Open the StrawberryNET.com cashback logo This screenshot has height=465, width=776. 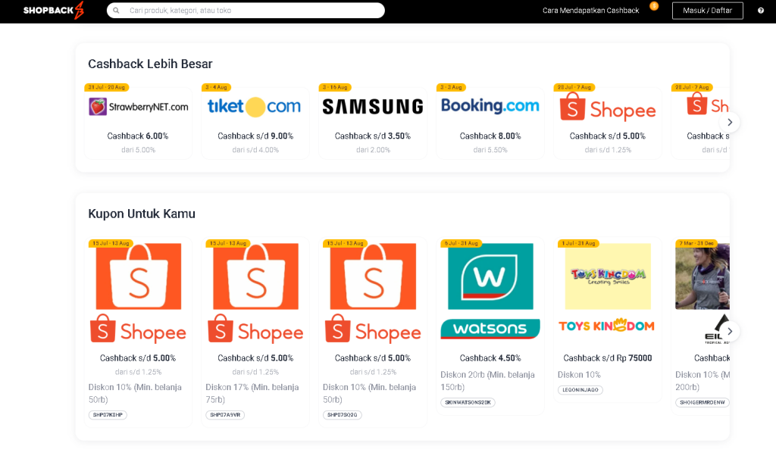point(139,107)
